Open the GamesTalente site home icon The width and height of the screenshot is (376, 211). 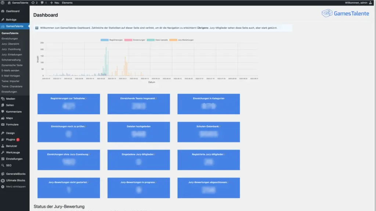(9, 3)
